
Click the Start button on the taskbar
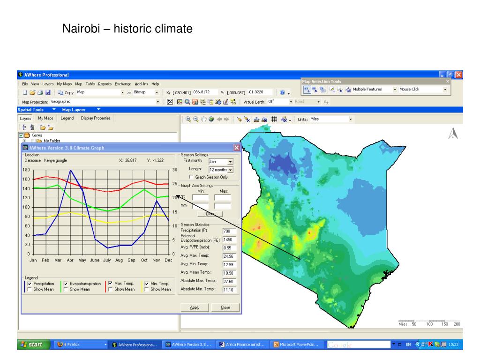click(x=33, y=345)
